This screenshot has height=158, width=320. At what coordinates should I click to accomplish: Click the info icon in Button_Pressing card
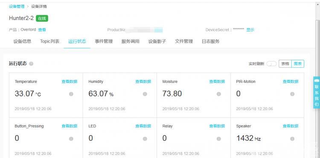(71, 139)
